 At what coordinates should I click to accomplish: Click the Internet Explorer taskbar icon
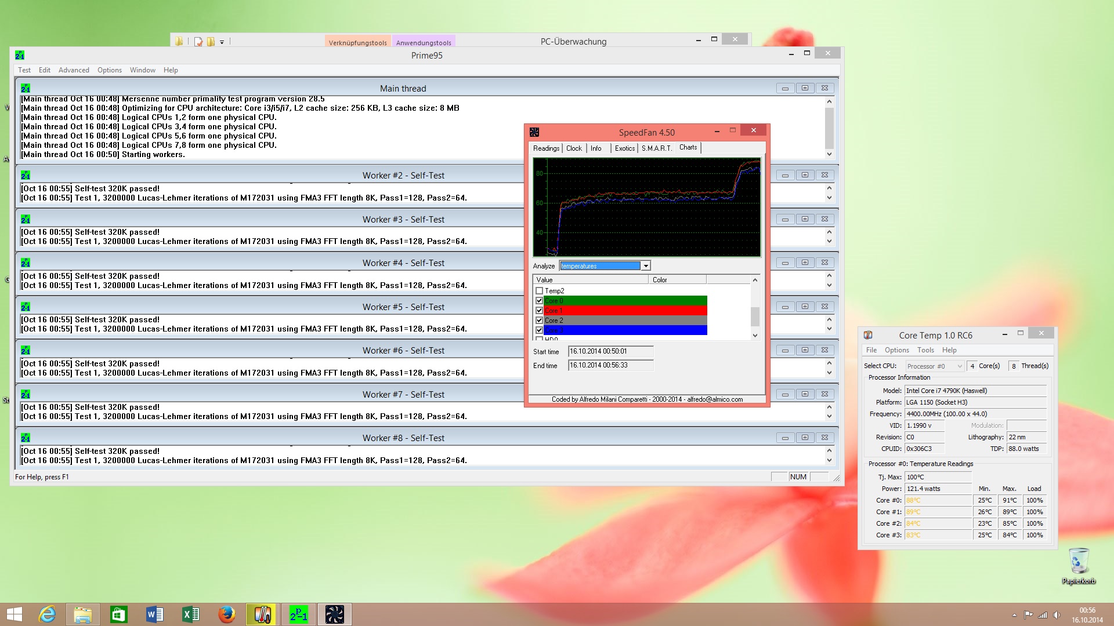(x=46, y=614)
